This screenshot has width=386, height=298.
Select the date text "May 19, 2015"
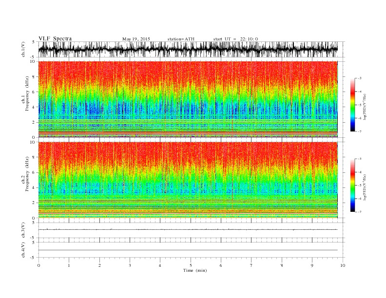click(x=136, y=39)
